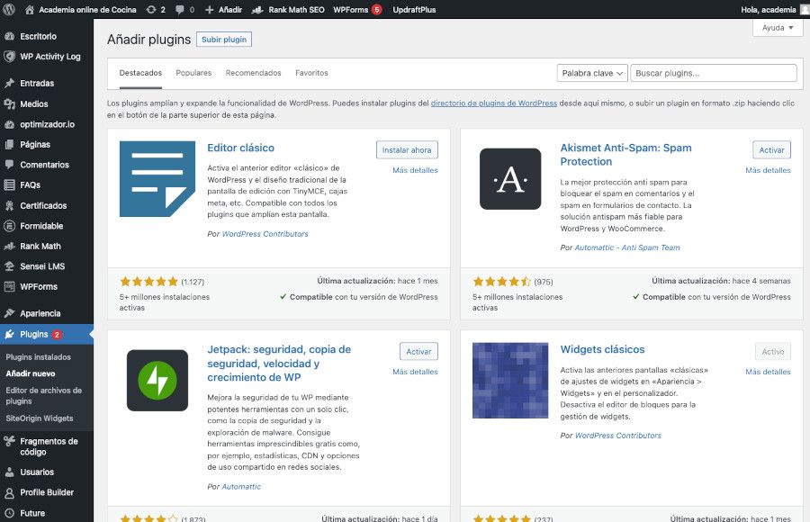This screenshot has width=810, height=522.
Task: Switch to the Favoritos tab
Action: 311,73
